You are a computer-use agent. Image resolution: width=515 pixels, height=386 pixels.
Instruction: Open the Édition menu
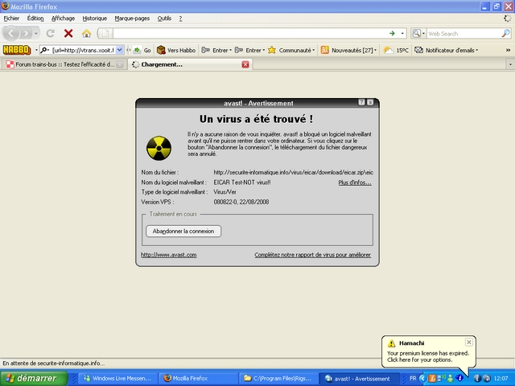tap(35, 18)
